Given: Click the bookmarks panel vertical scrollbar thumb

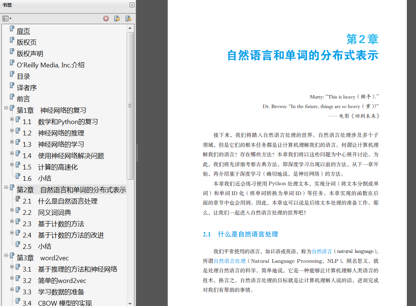Looking at the screenshot, I should tap(130, 106).
